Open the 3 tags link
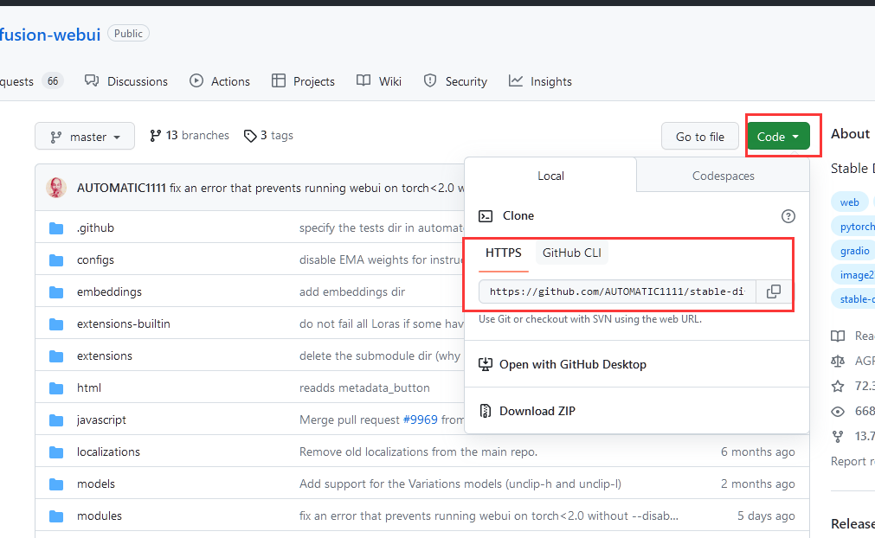The width and height of the screenshot is (875, 538). [268, 136]
